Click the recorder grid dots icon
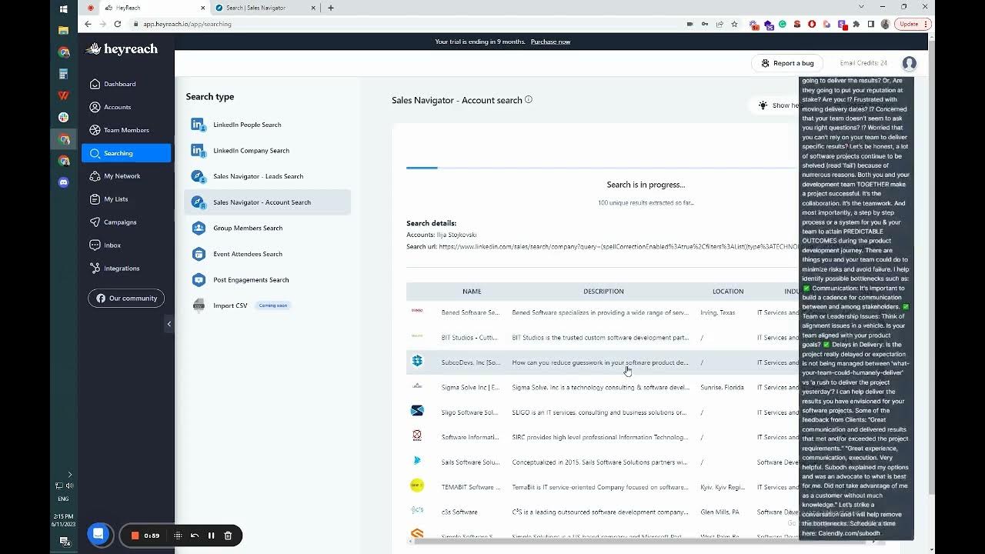 pyautogui.click(x=178, y=536)
